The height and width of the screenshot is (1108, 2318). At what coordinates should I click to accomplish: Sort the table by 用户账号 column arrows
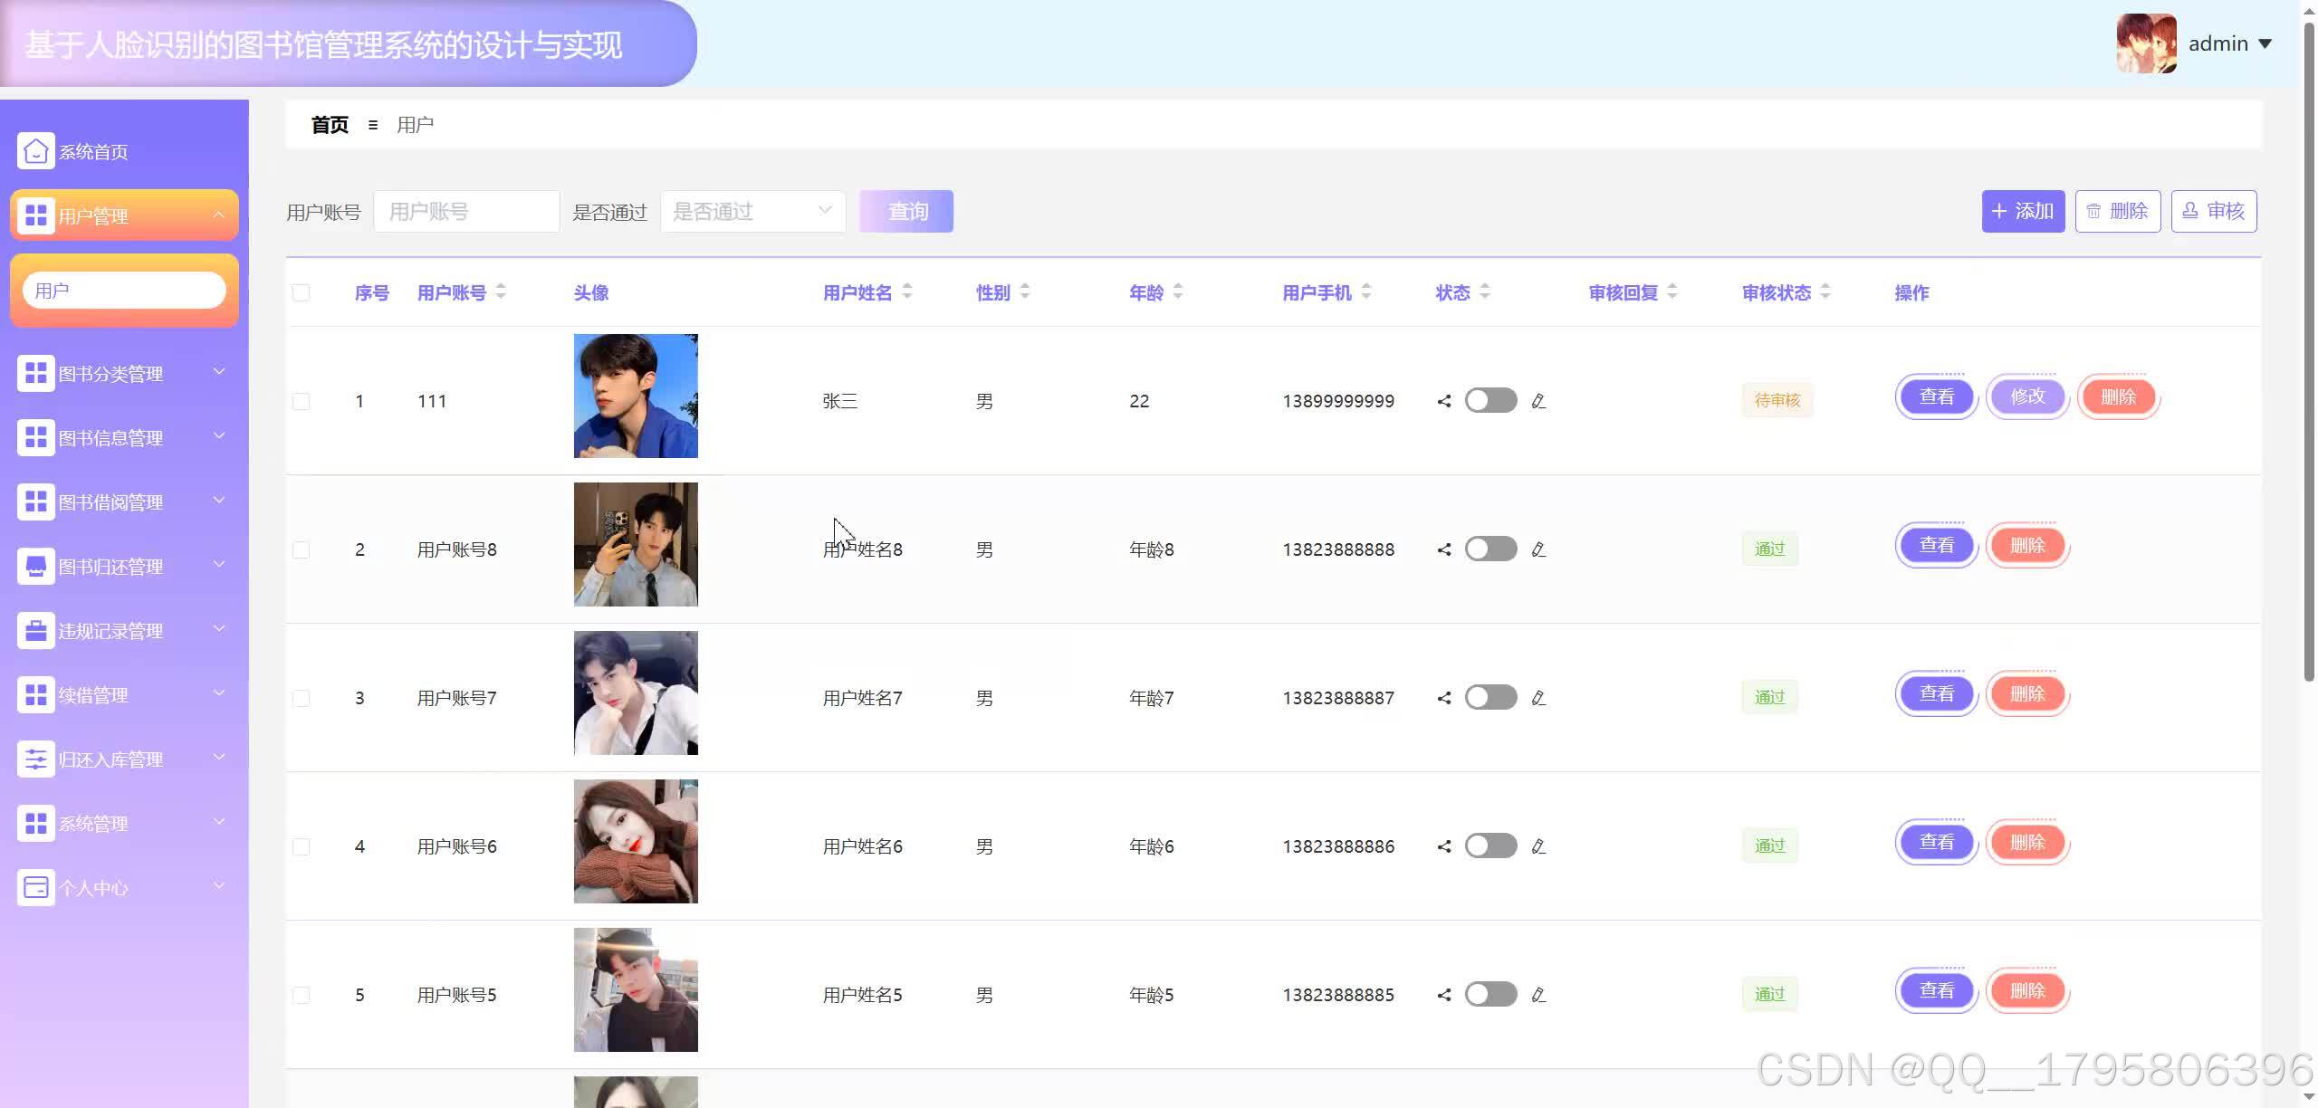(501, 291)
